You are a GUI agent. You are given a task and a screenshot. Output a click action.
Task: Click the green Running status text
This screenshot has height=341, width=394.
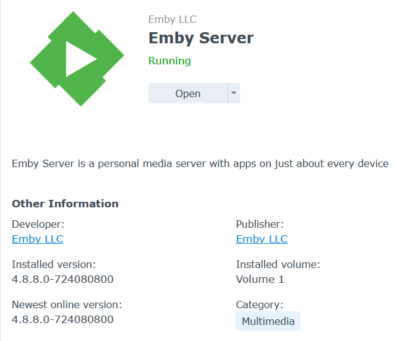169,61
